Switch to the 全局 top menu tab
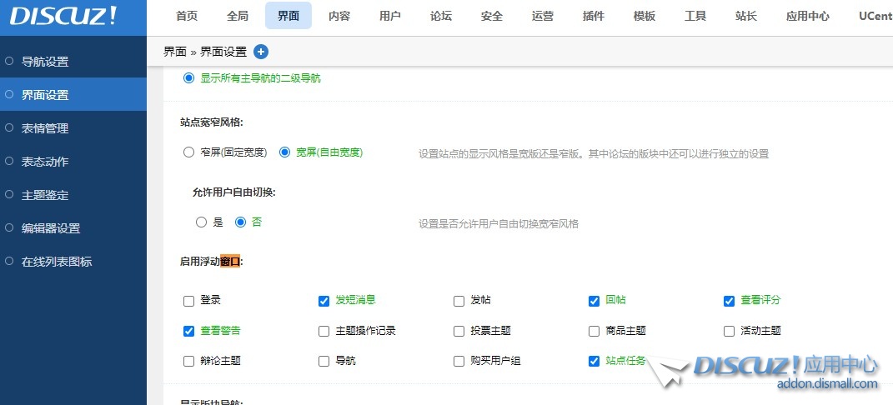This screenshot has width=893, height=405. tap(238, 17)
